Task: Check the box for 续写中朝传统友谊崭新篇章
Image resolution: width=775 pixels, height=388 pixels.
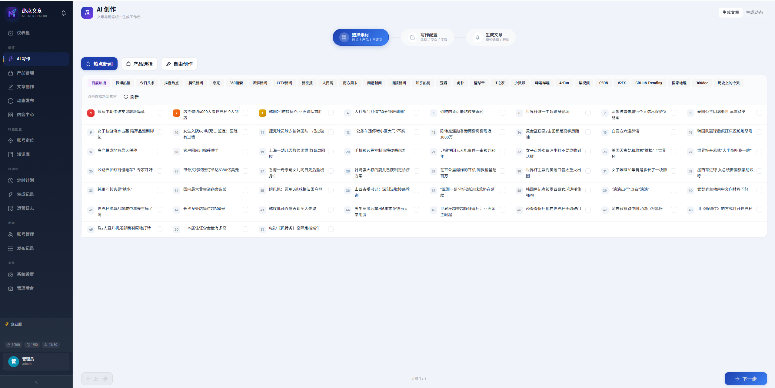Action: click(160, 113)
